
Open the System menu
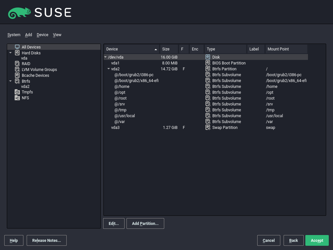coord(14,35)
